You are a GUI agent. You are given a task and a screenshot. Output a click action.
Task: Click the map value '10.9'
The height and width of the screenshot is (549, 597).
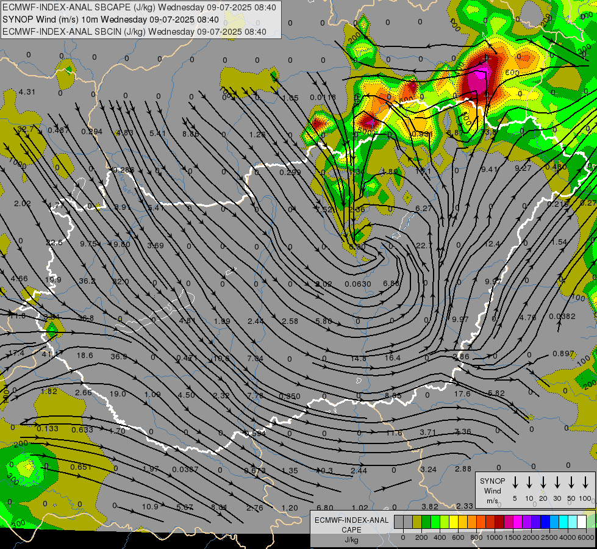(x=150, y=506)
